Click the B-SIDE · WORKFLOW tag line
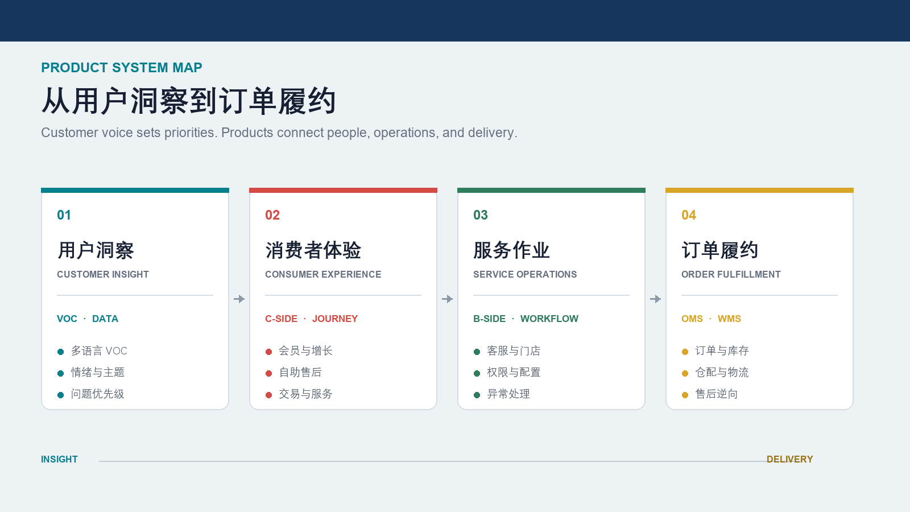Viewport: 910px width, 512px height. (526, 319)
